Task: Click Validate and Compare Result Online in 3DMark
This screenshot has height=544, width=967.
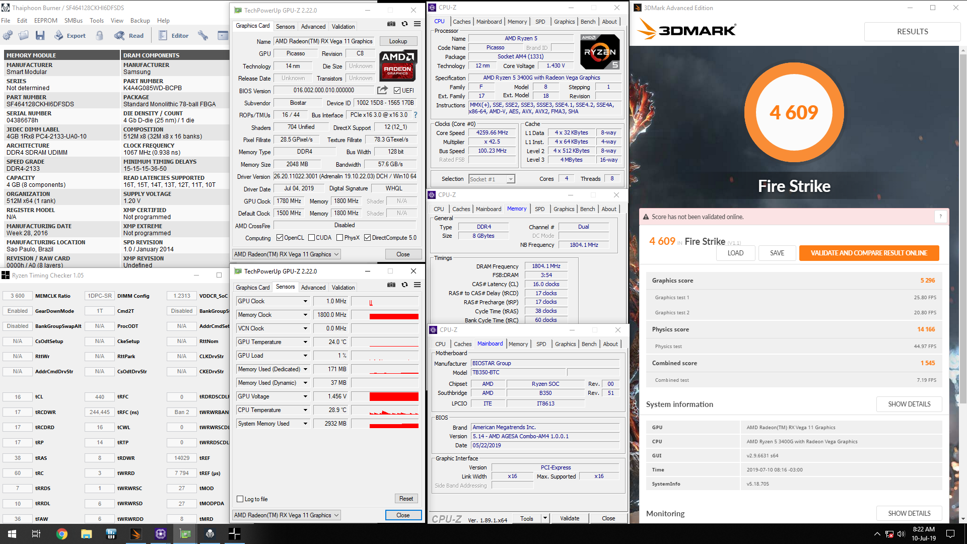Action: coord(869,253)
